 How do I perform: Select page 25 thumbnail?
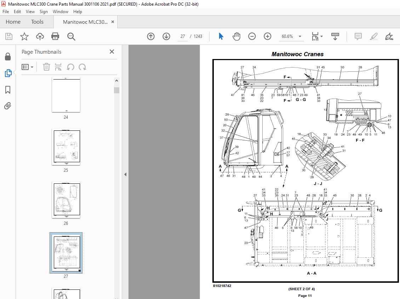[x=66, y=147]
